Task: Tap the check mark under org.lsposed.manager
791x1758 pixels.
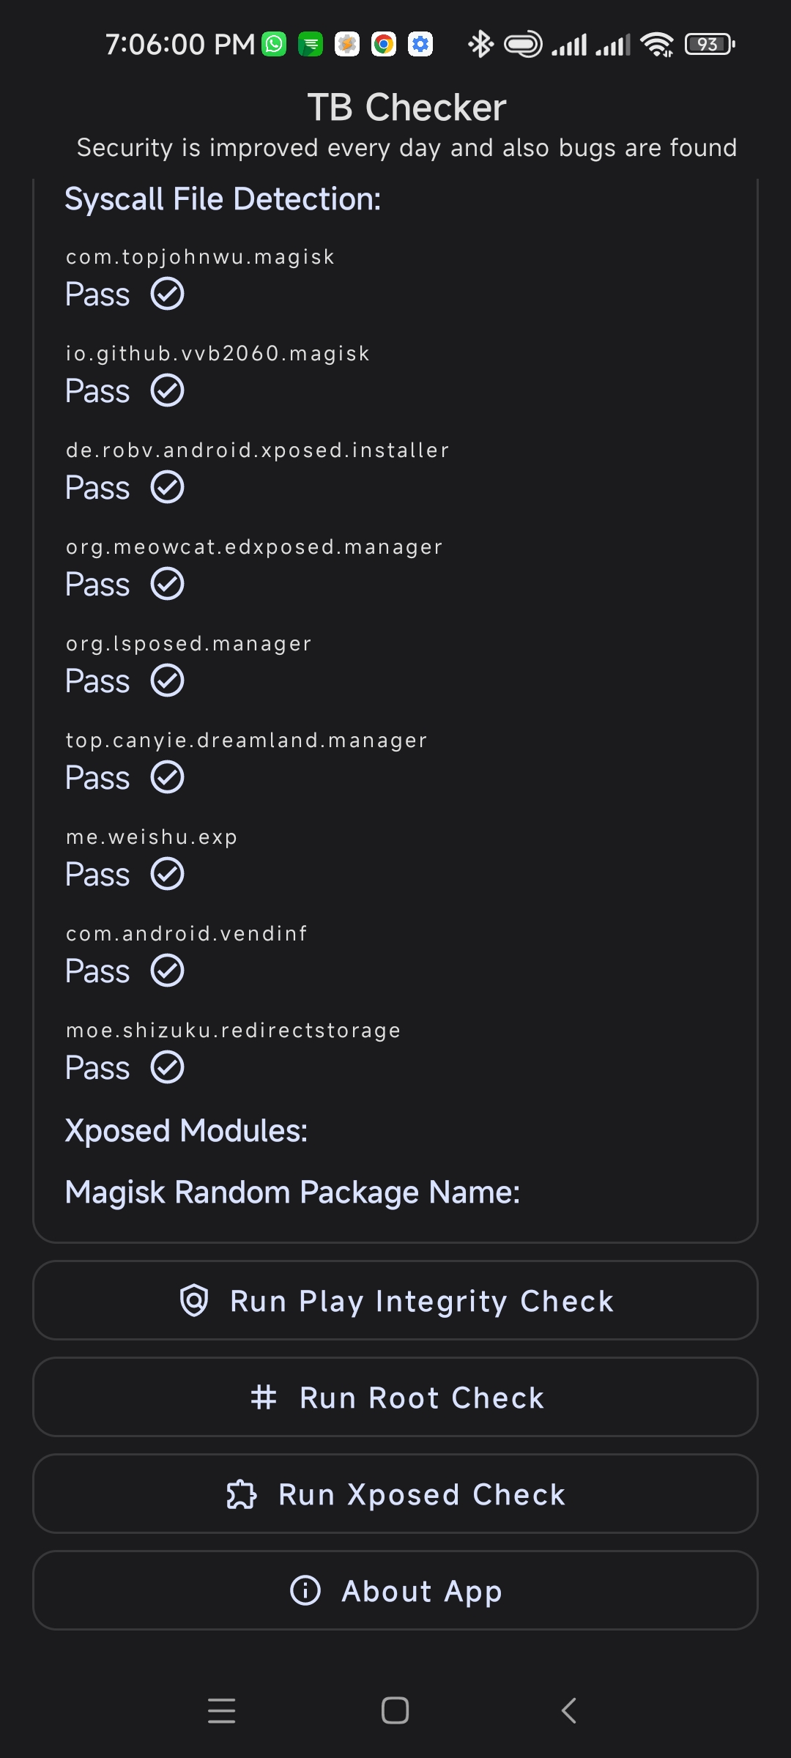Action: coord(168,681)
